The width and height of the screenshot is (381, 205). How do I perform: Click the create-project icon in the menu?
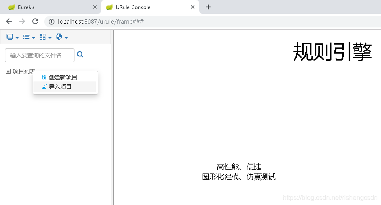click(x=44, y=77)
